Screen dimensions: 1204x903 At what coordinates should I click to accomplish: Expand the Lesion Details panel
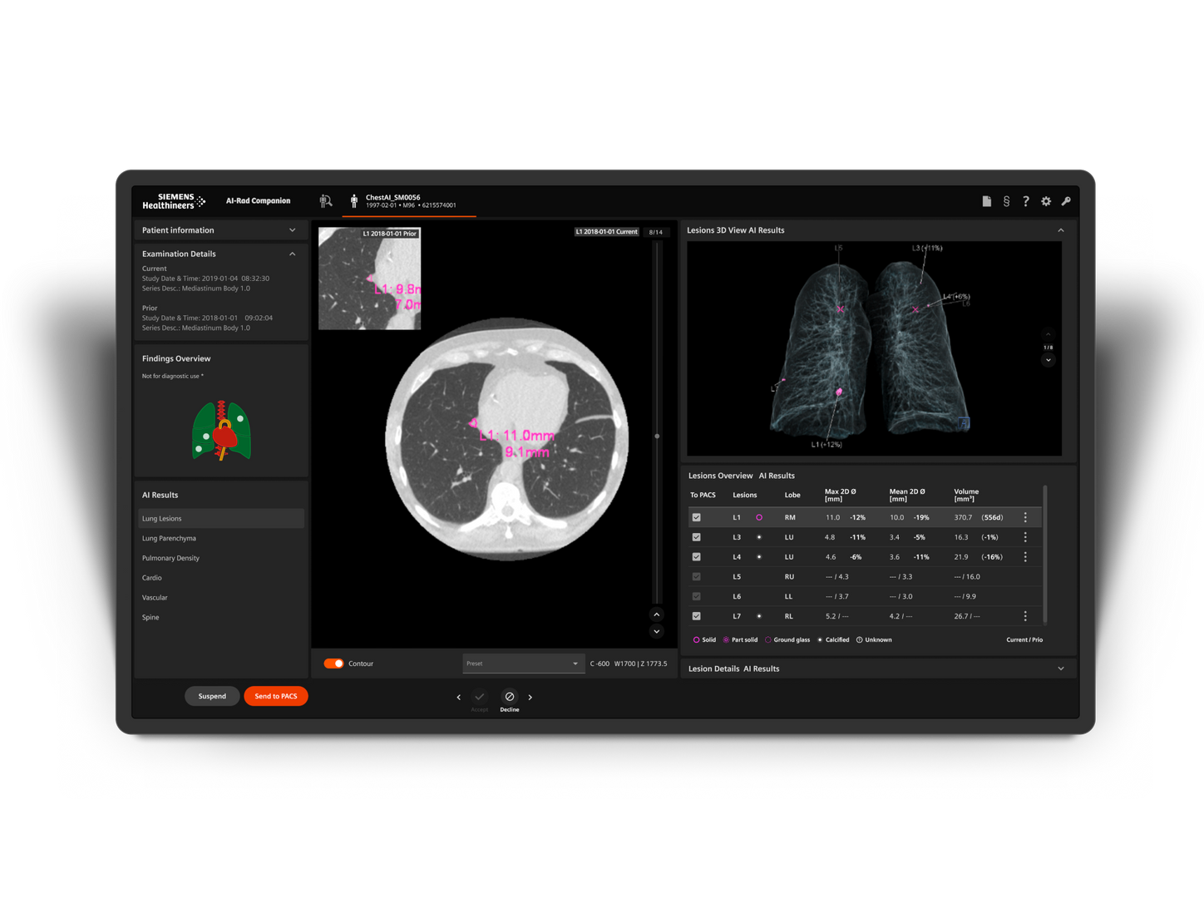coord(1061,669)
